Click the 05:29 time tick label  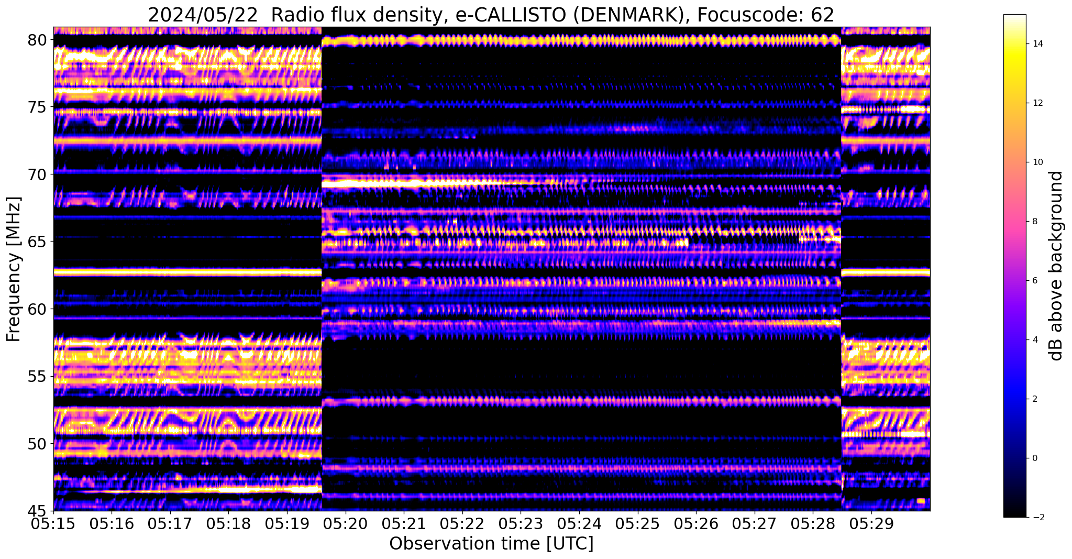[x=871, y=524]
